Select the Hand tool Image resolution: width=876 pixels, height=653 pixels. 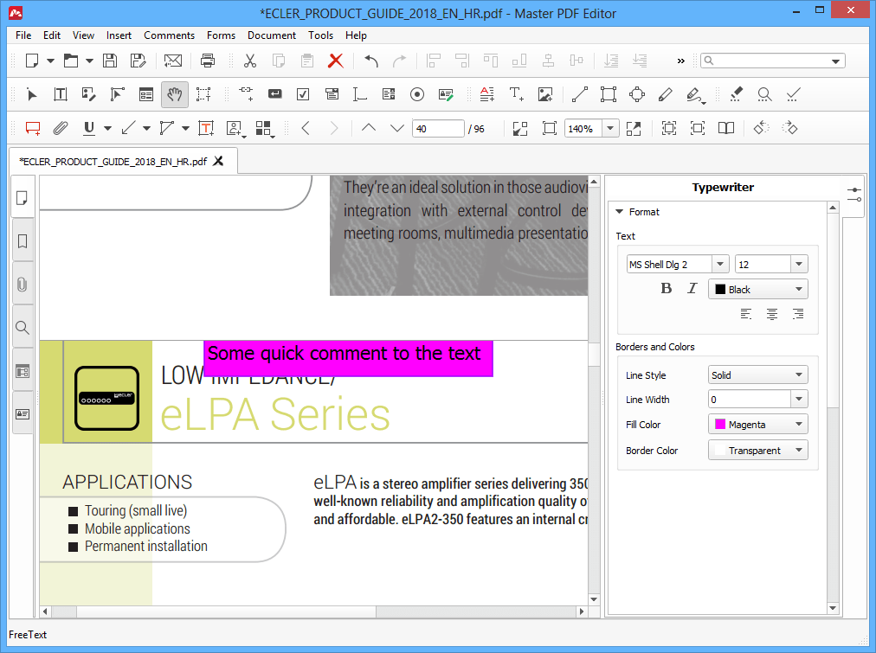coord(174,94)
